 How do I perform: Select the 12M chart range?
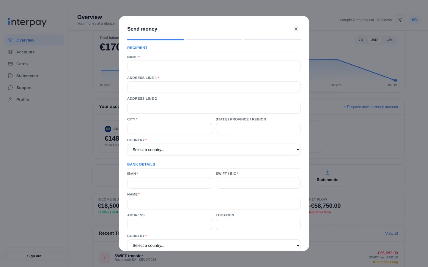[389, 40]
